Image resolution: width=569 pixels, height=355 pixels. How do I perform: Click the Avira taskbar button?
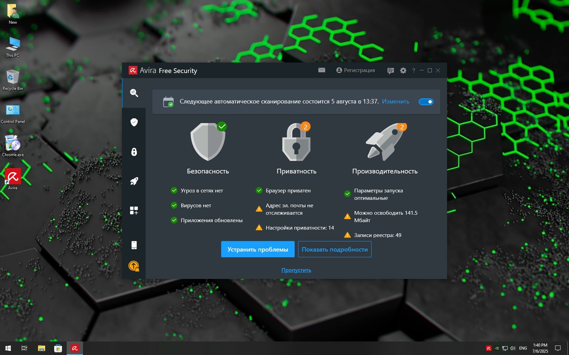point(75,348)
